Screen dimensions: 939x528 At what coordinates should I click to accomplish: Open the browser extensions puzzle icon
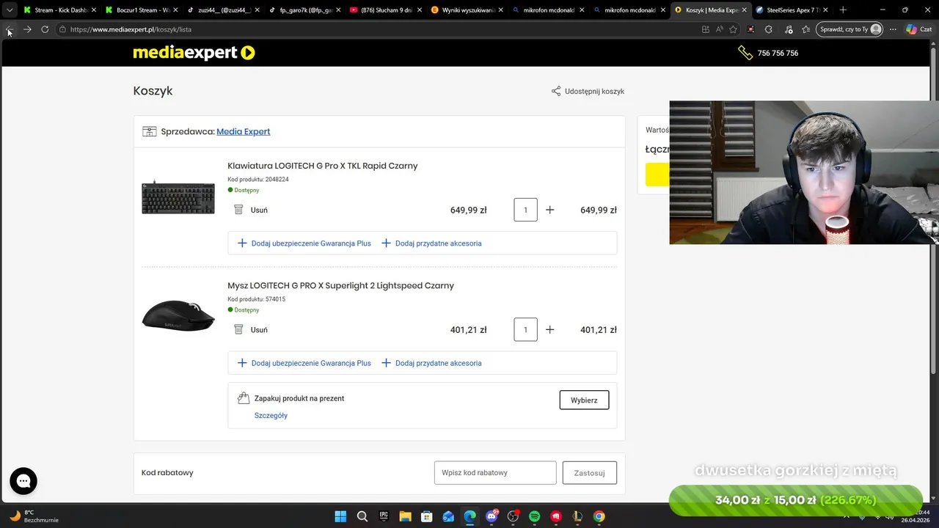(768, 29)
